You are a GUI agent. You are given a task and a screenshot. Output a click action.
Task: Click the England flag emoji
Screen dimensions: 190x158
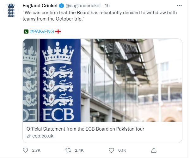(x=58, y=32)
